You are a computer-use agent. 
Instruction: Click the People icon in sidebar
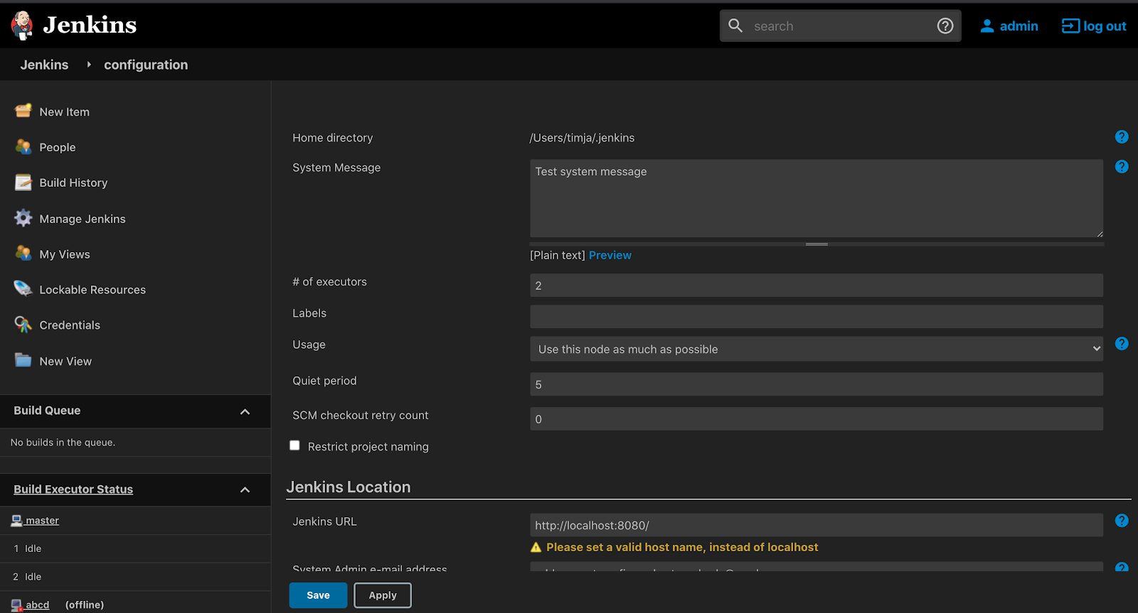pyautogui.click(x=23, y=146)
